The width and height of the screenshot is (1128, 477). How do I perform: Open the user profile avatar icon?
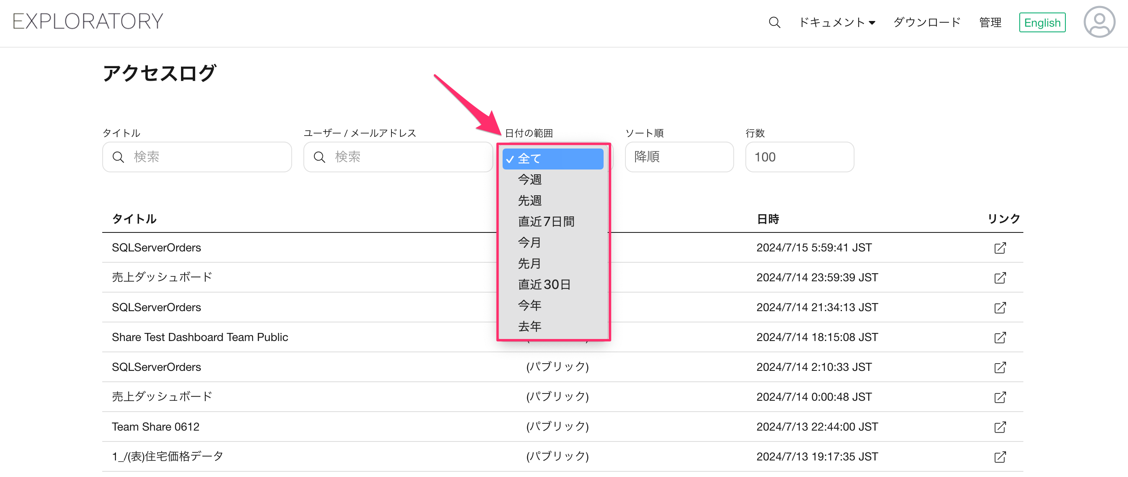click(1099, 22)
